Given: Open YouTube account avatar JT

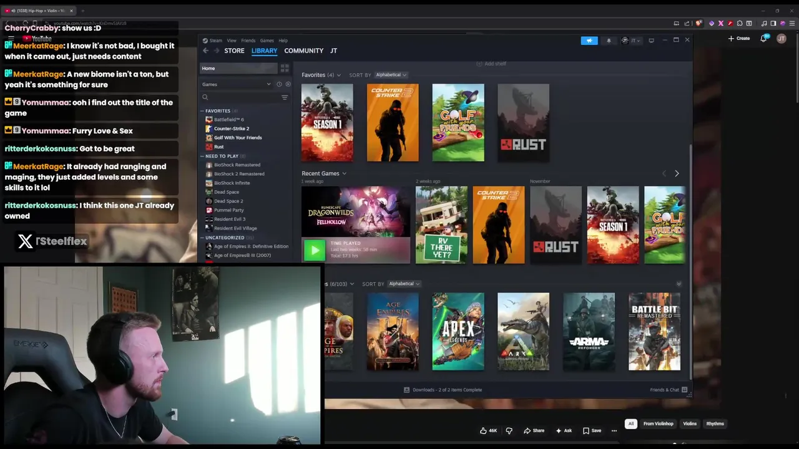Looking at the screenshot, I should [781, 38].
